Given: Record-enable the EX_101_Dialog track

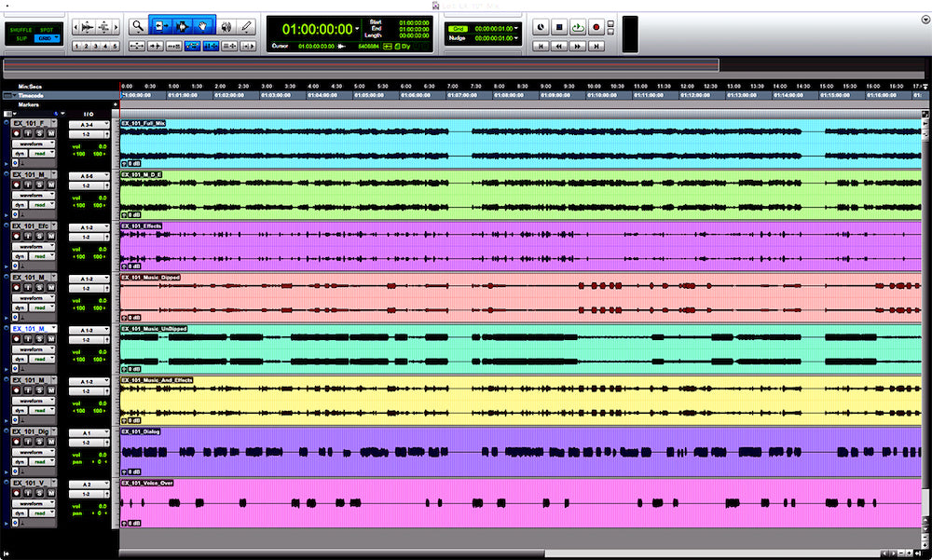Looking at the screenshot, I should pyautogui.click(x=17, y=440).
